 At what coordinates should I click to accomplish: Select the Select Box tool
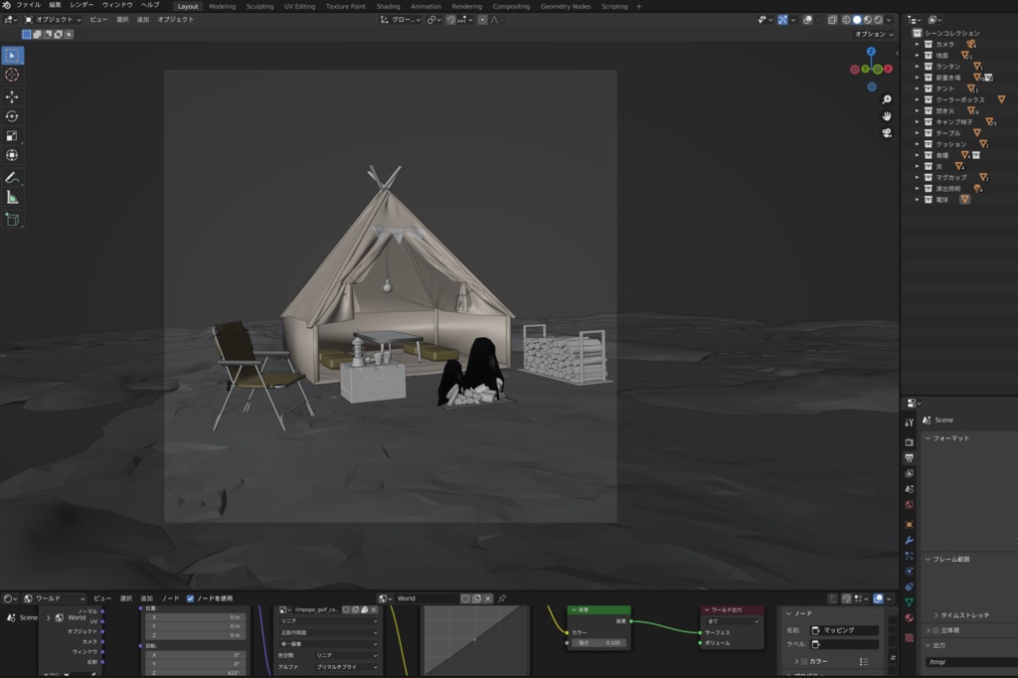[12, 56]
